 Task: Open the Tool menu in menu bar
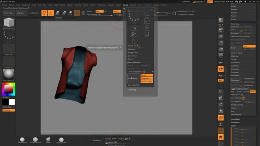140,5
